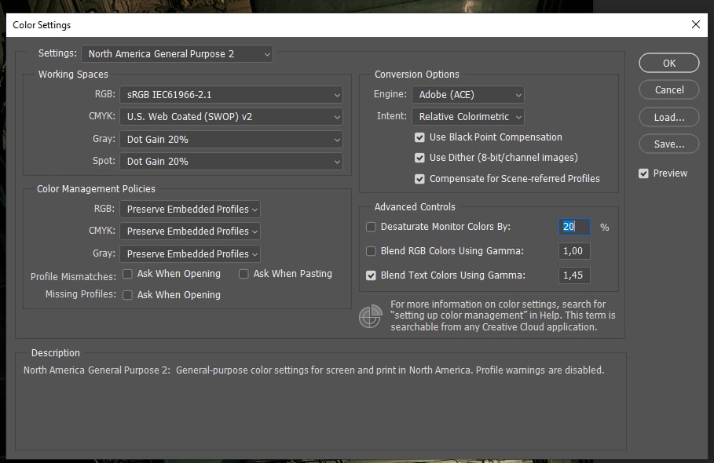This screenshot has width=714, height=463.
Task: Open the conversion Engine dropdown
Action: point(468,95)
